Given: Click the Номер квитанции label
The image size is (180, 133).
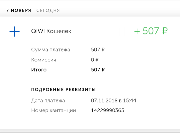Looking at the screenshot, I should [53, 111].
